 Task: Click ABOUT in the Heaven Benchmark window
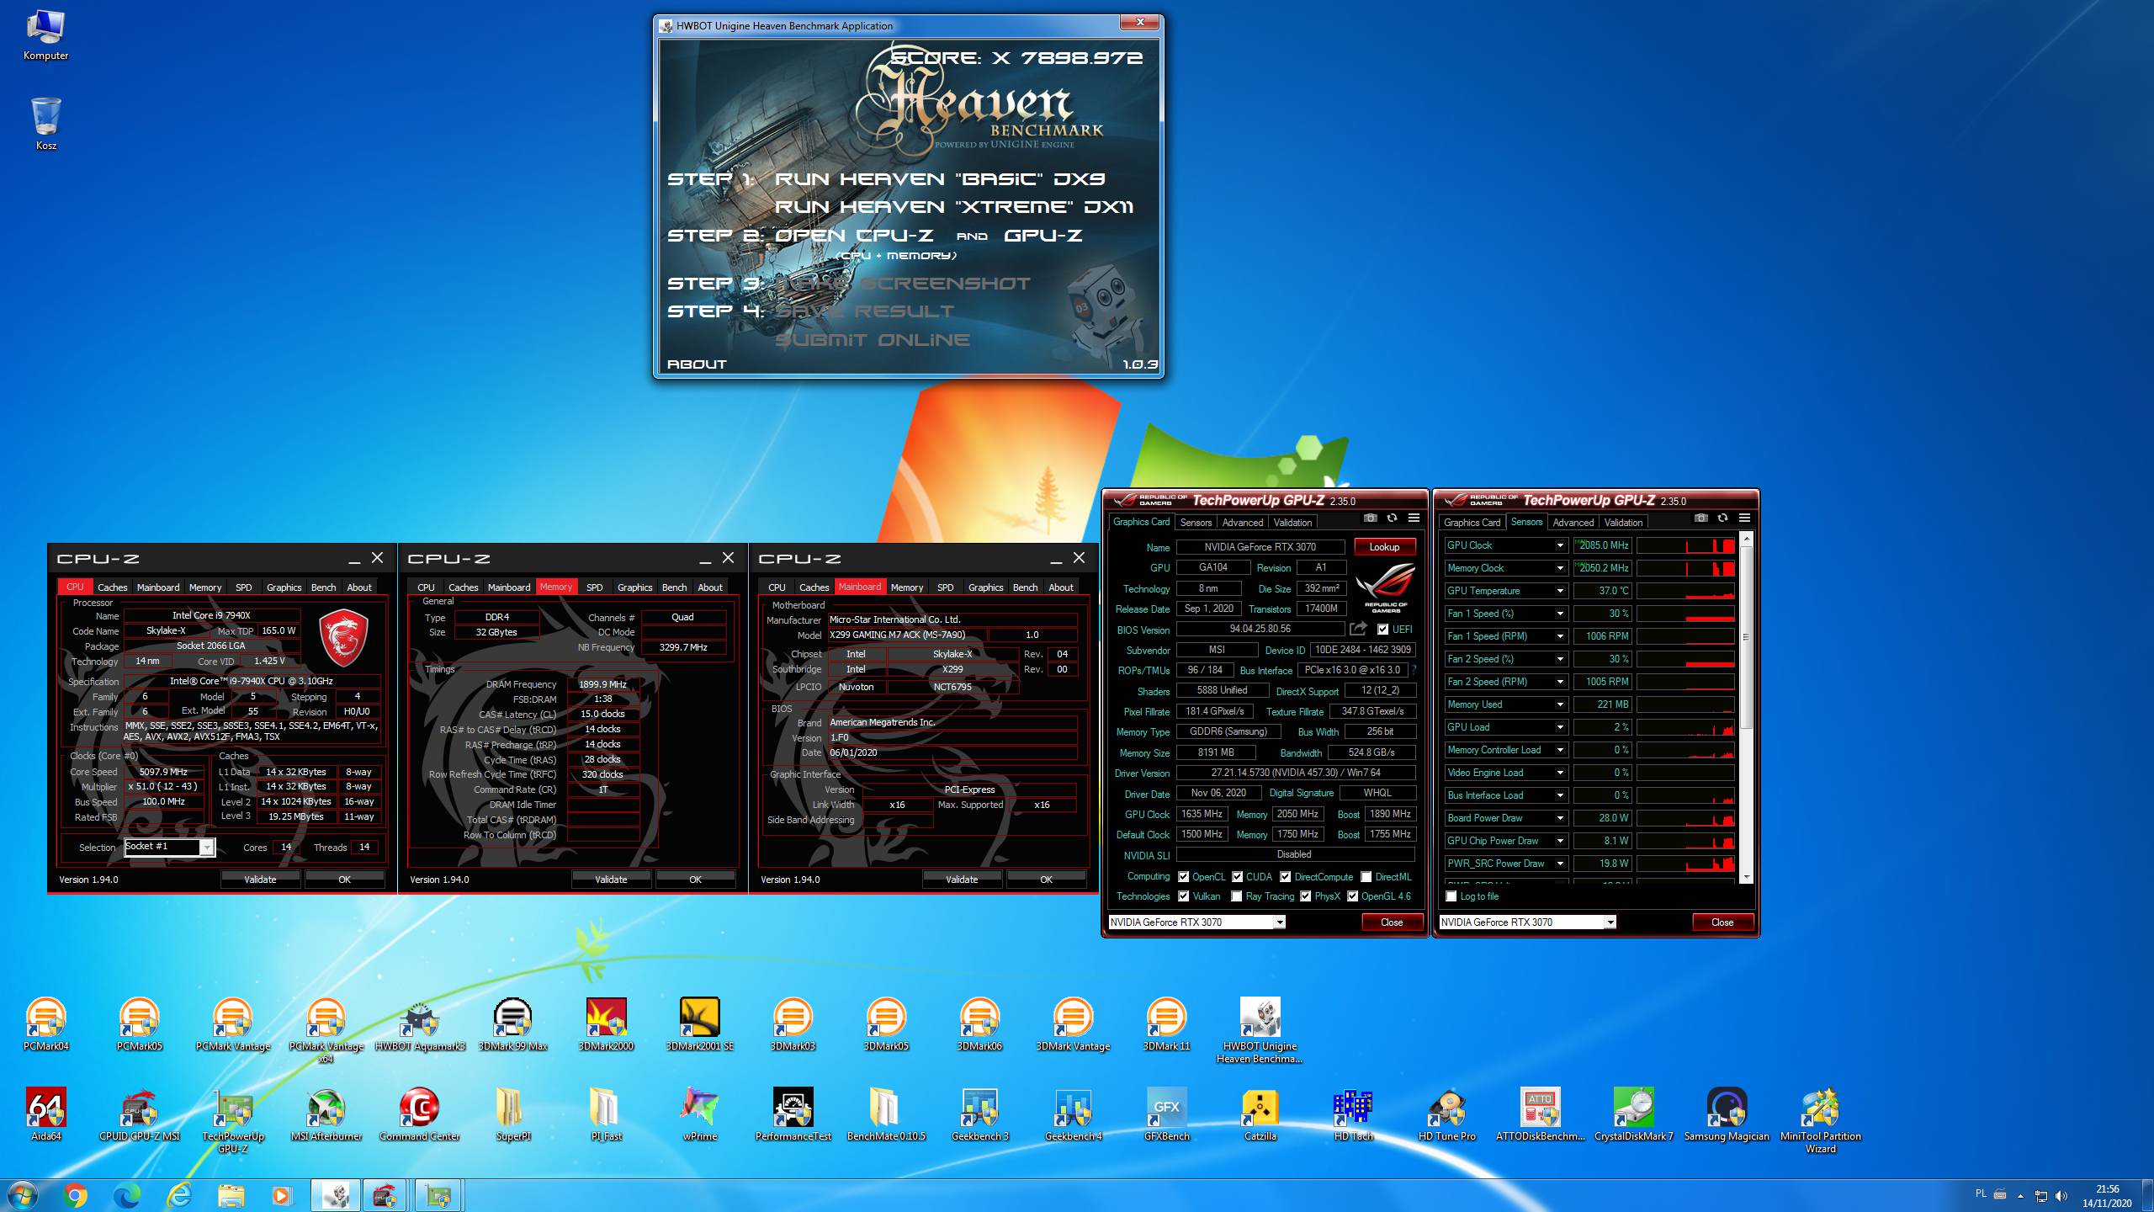pyautogui.click(x=697, y=364)
